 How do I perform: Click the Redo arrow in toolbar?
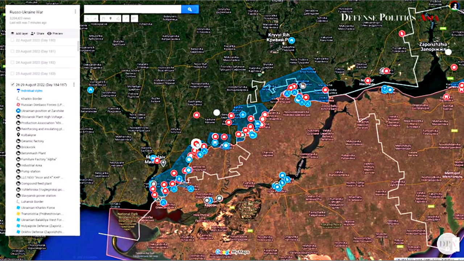95,18
